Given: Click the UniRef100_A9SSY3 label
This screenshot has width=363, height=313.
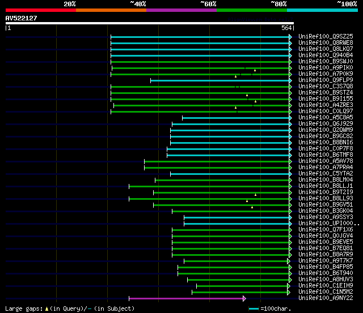Looking at the screenshot, I should (x=326, y=217).
